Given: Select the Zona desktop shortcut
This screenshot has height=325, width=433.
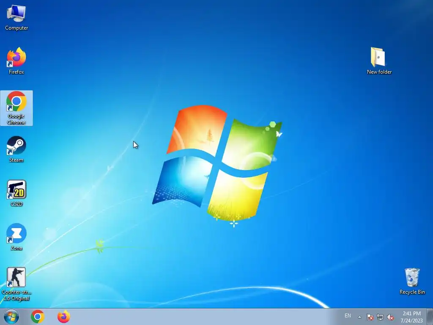Looking at the screenshot, I should coord(16,237).
